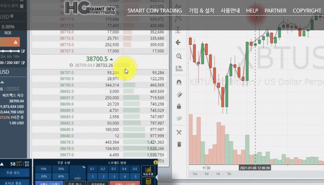Click the 주문 취소 button
This screenshot has width=324, height=185.
coord(75,183)
